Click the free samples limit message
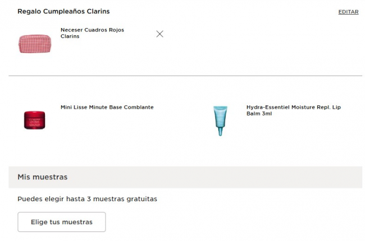Image resolution: width=365 pixels, height=241 pixels. pos(87,198)
